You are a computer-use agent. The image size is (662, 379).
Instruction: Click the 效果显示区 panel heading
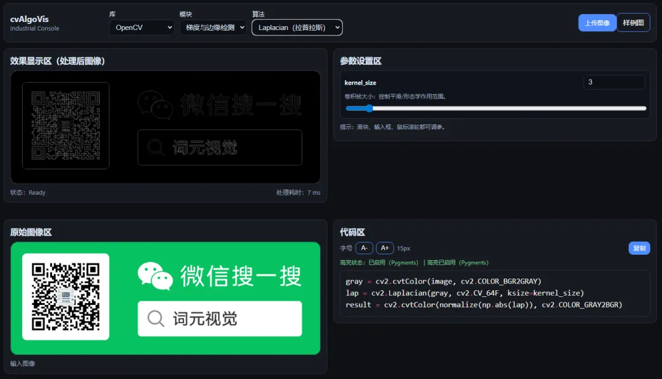tap(58, 61)
